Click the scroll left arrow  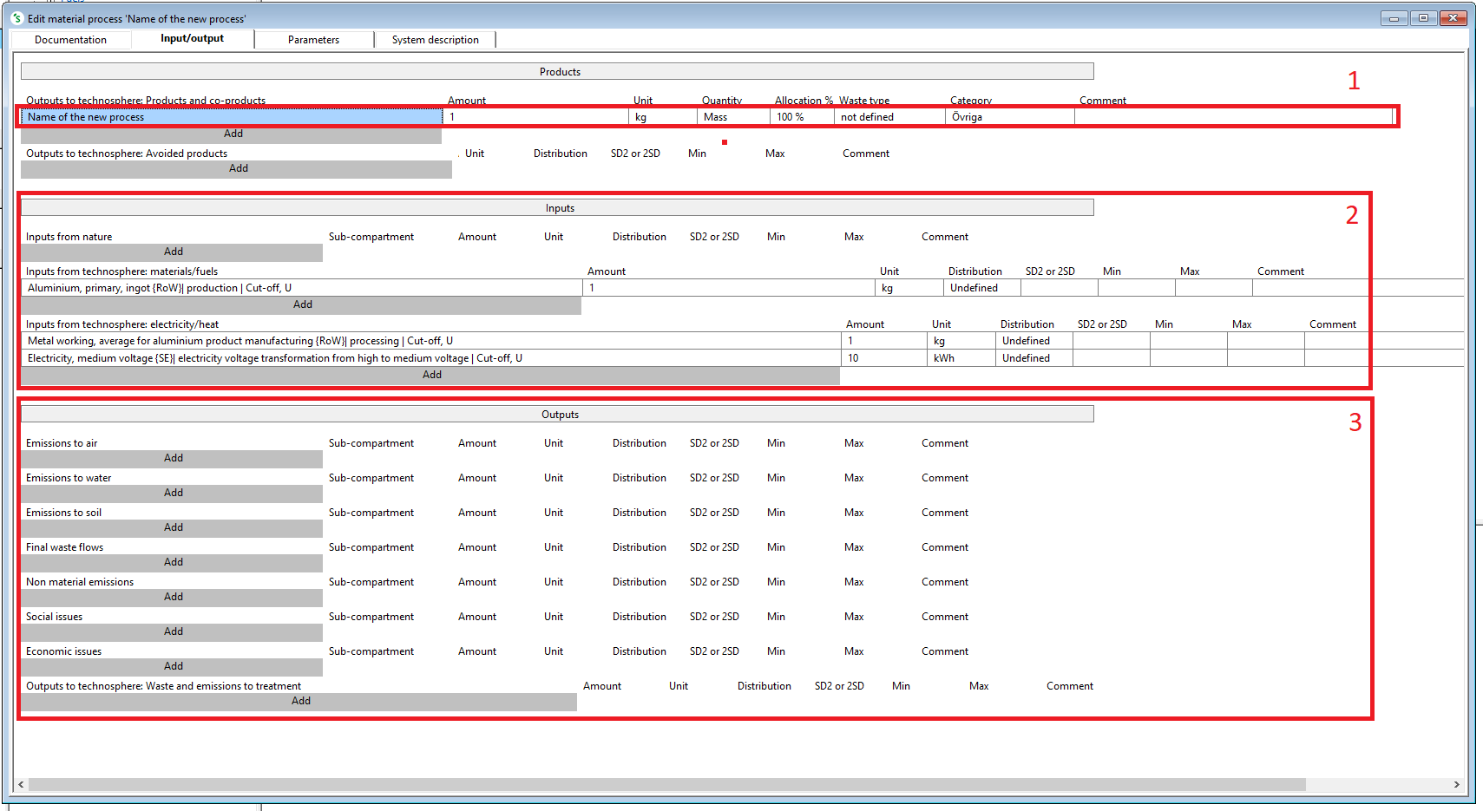click(21, 784)
